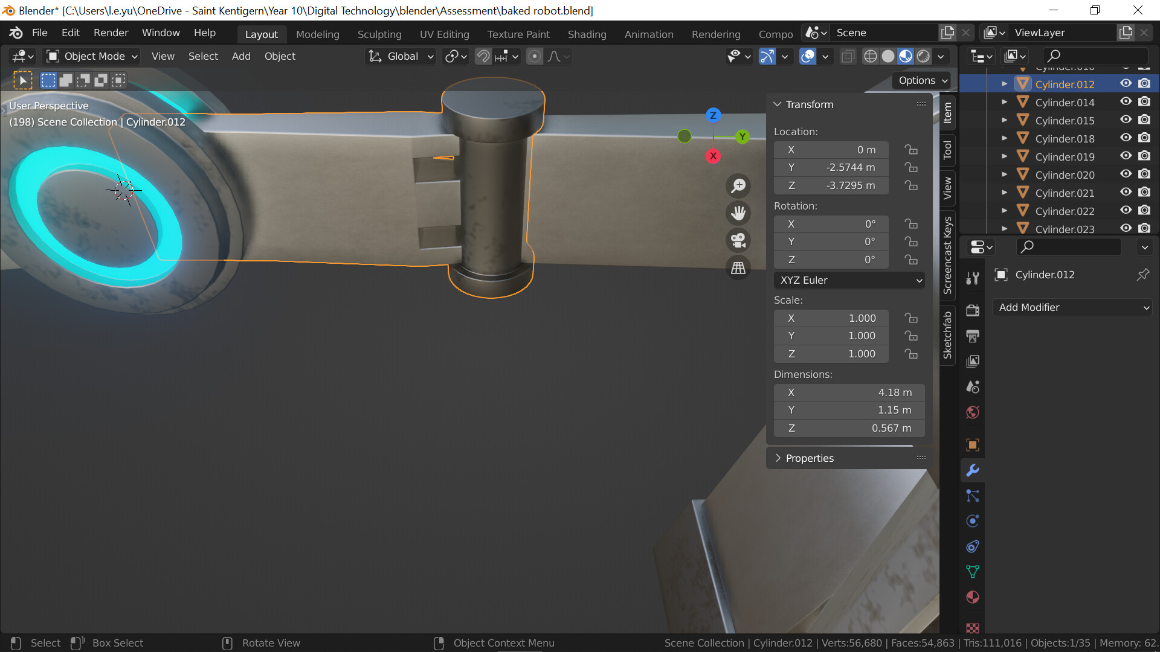The height and width of the screenshot is (652, 1160).
Task: Click the Add Modifier button
Action: tap(1071, 307)
